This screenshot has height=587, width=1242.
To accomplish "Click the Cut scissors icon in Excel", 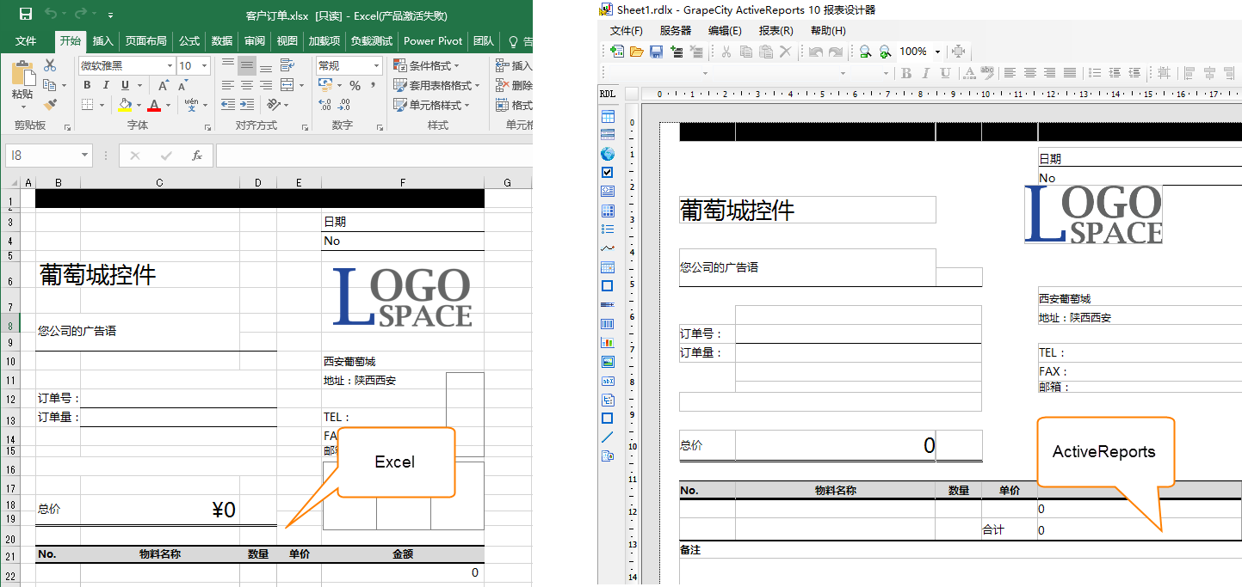I will point(49,65).
